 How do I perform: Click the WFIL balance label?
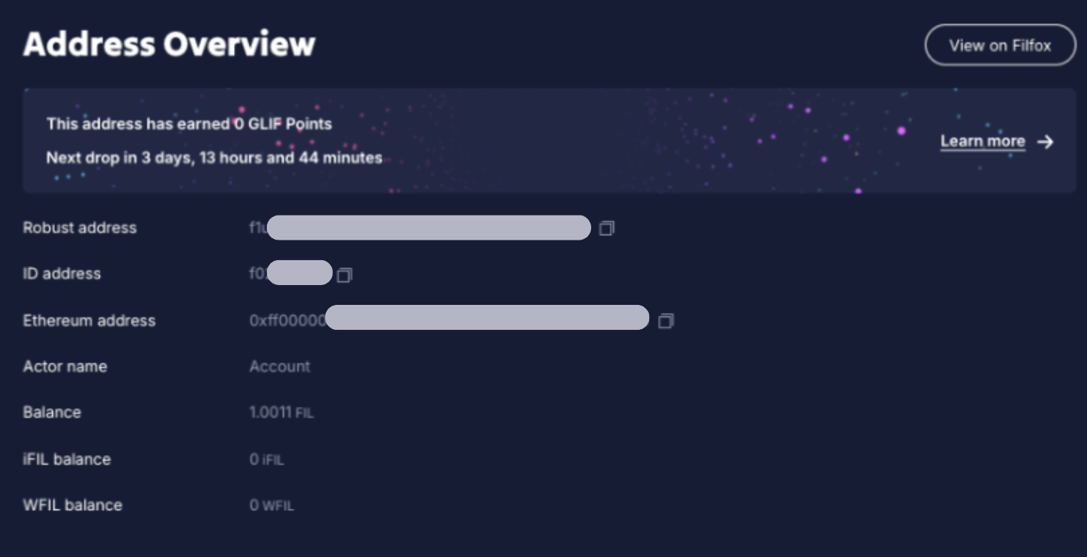tap(73, 505)
